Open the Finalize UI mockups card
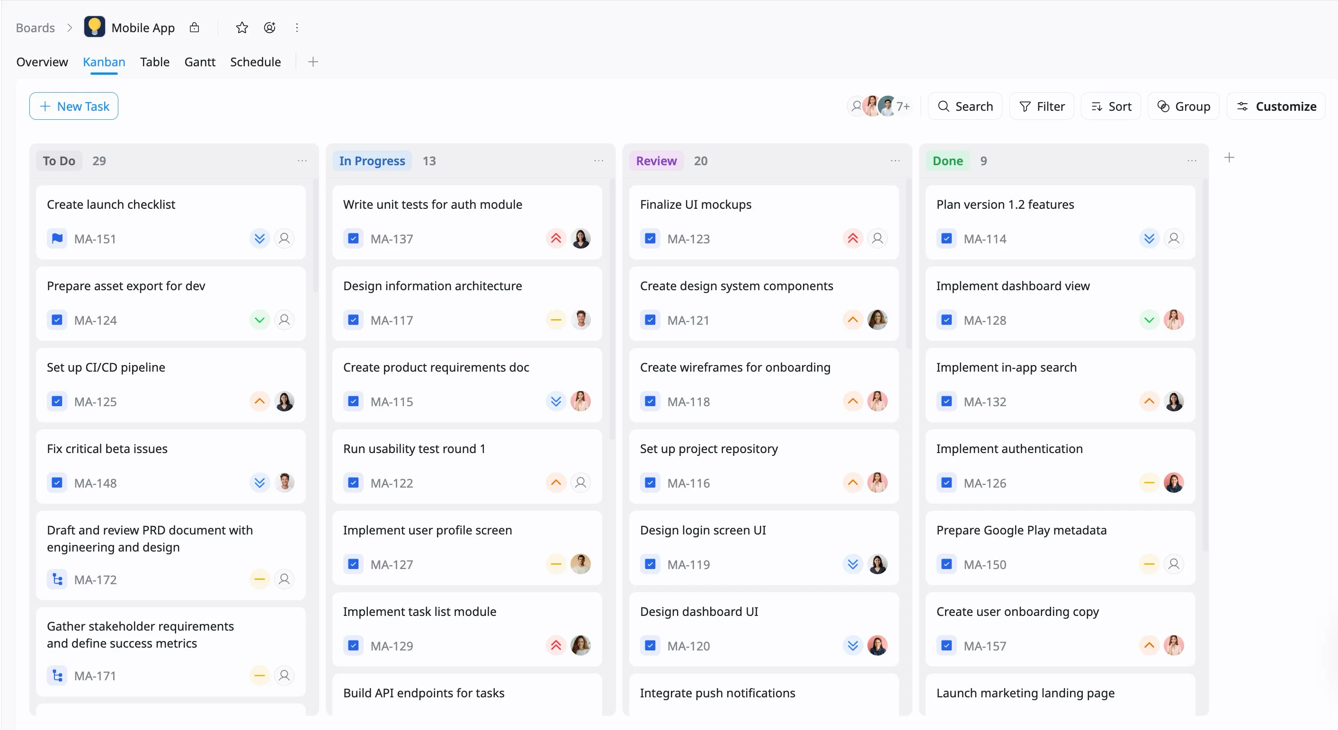The width and height of the screenshot is (1338, 730). [x=764, y=222]
